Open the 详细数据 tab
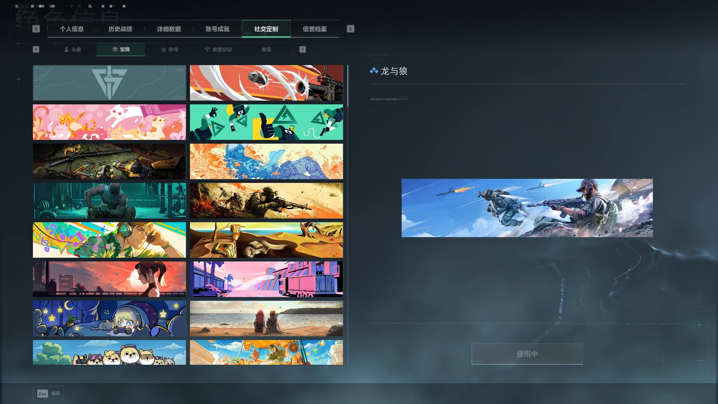This screenshot has height=404, width=718. coord(169,29)
